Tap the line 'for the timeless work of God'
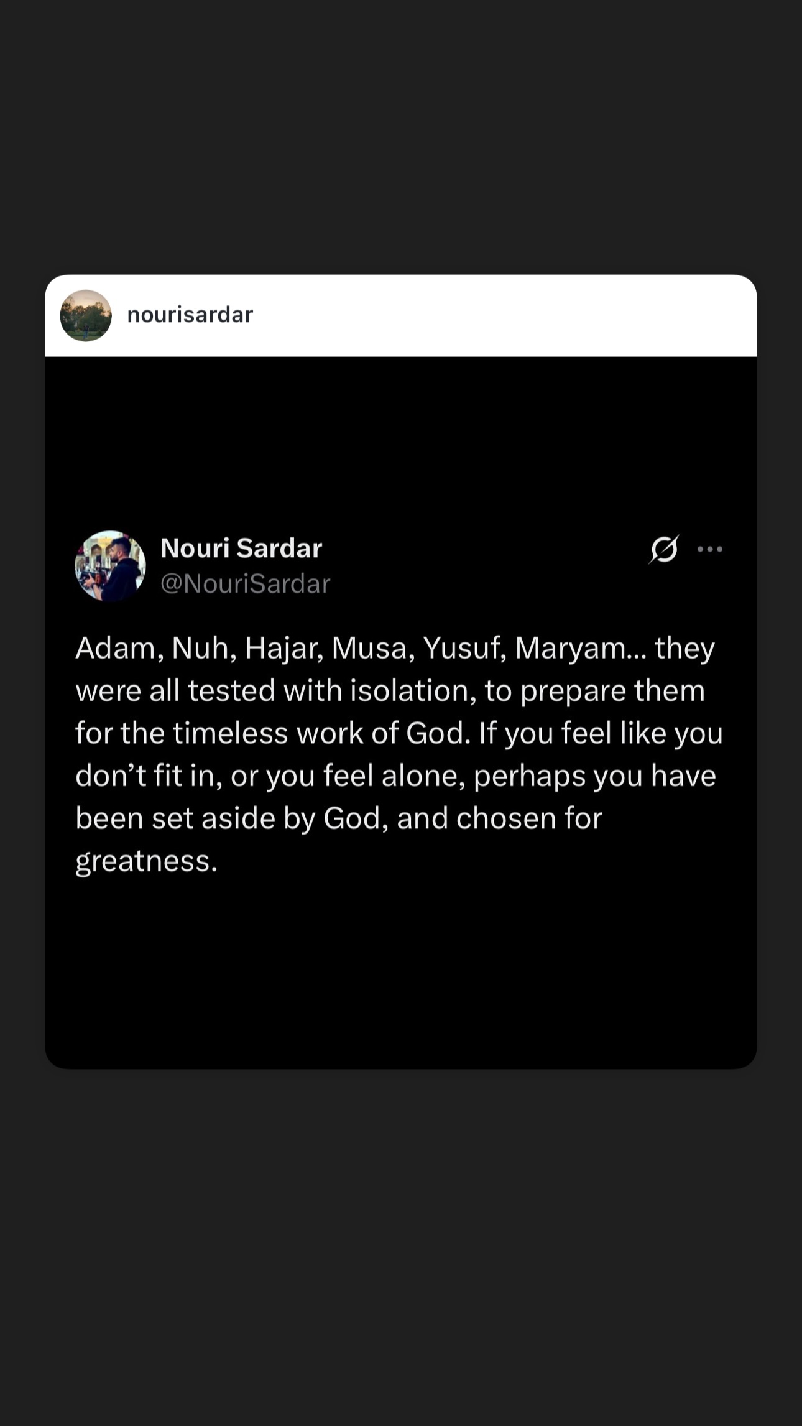Image resolution: width=802 pixels, height=1426 pixels. click(399, 733)
